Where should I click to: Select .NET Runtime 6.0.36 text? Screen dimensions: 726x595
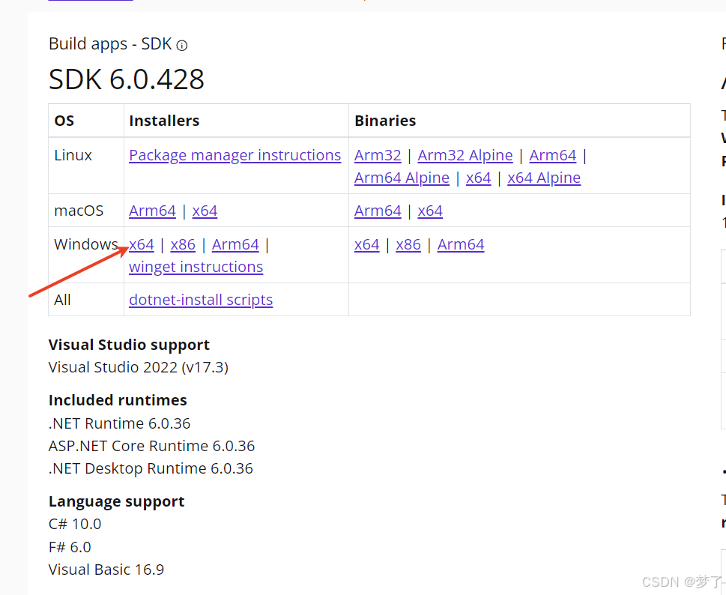119,423
